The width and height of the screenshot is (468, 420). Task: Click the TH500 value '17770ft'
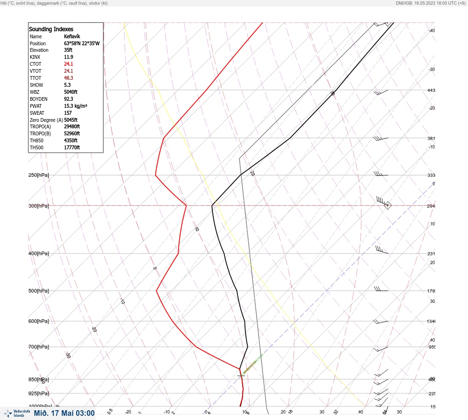(x=72, y=147)
